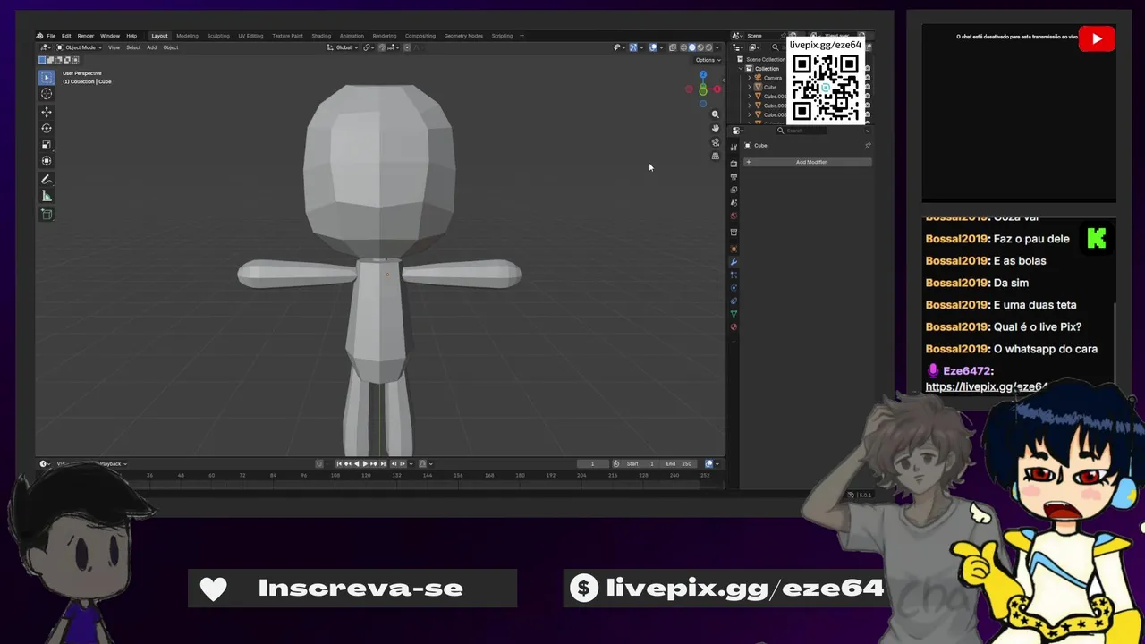Open the Render properties tab icon
This screenshot has width=1145, height=644.
[734, 164]
